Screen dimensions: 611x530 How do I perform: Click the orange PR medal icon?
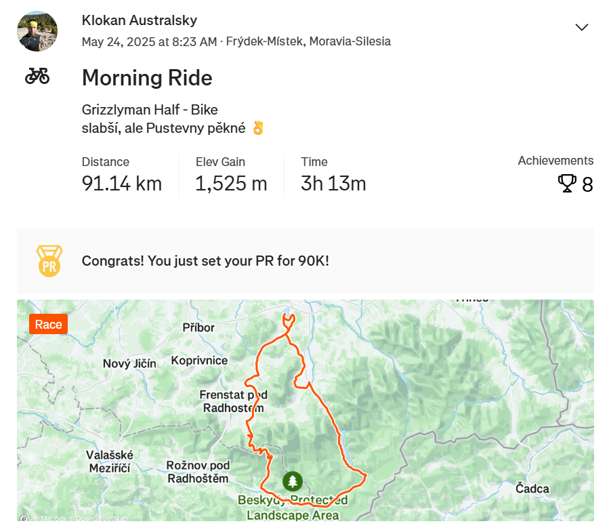pyautogui.click(x=49, y=261)
